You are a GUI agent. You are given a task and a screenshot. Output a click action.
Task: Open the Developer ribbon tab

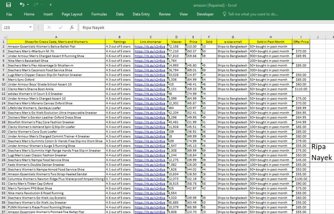(x=205, y=14)
